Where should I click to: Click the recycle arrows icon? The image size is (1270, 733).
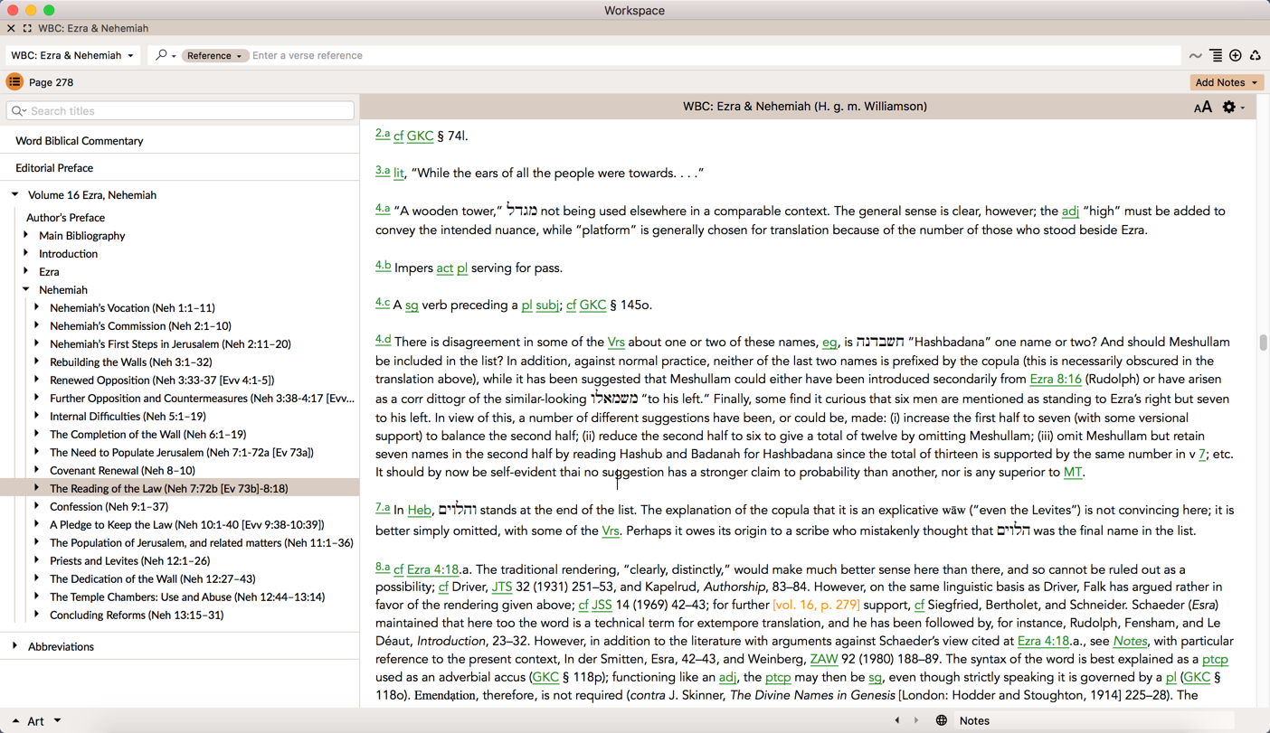[x=1256, y=56]
